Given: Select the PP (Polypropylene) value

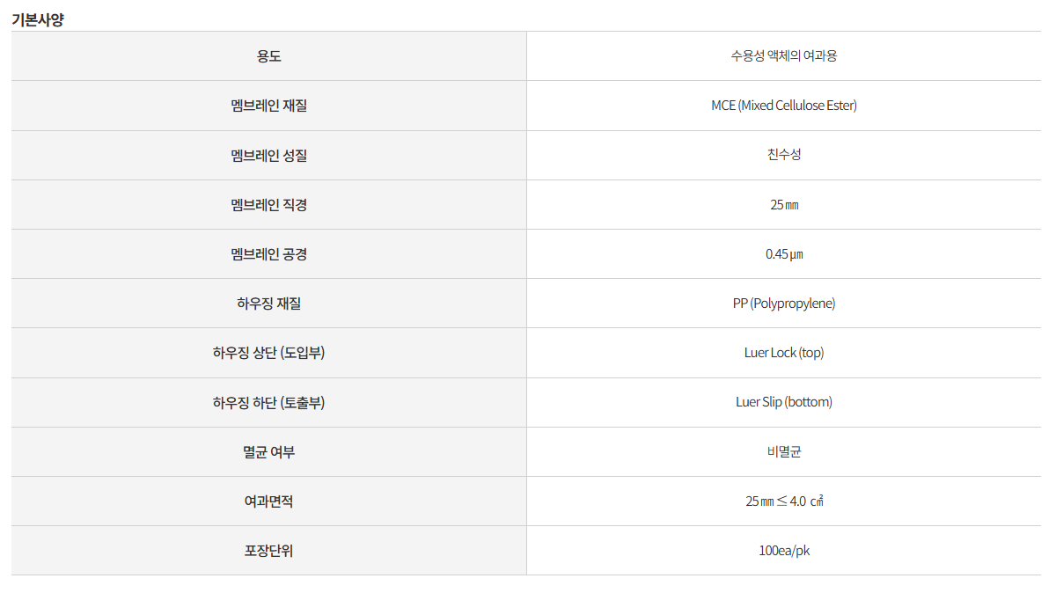Looking at the screenshot, I should coord(784,304).
